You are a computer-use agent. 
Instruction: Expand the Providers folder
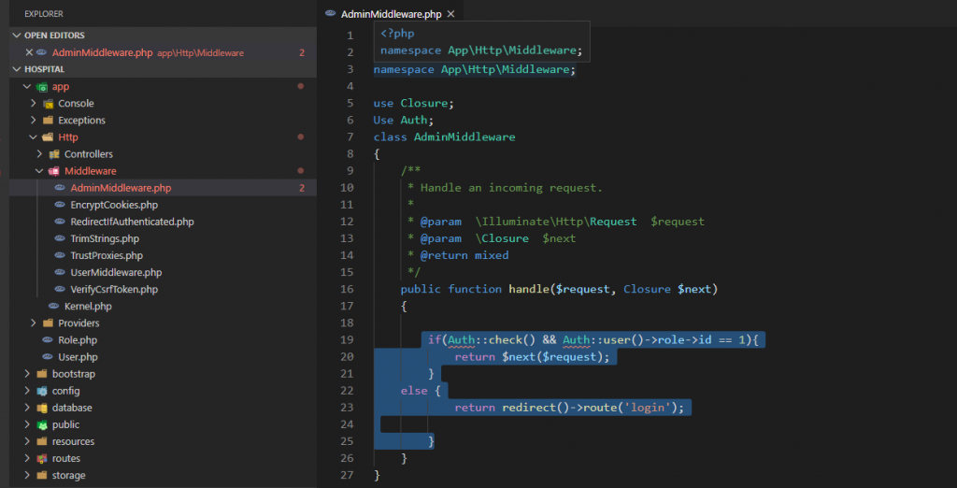point(34,323)
